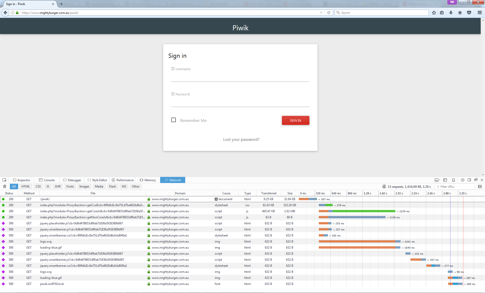Filter requests by Images
This screenshot has height=293, width=485.
pyautogui.click(x=84, y=187)
